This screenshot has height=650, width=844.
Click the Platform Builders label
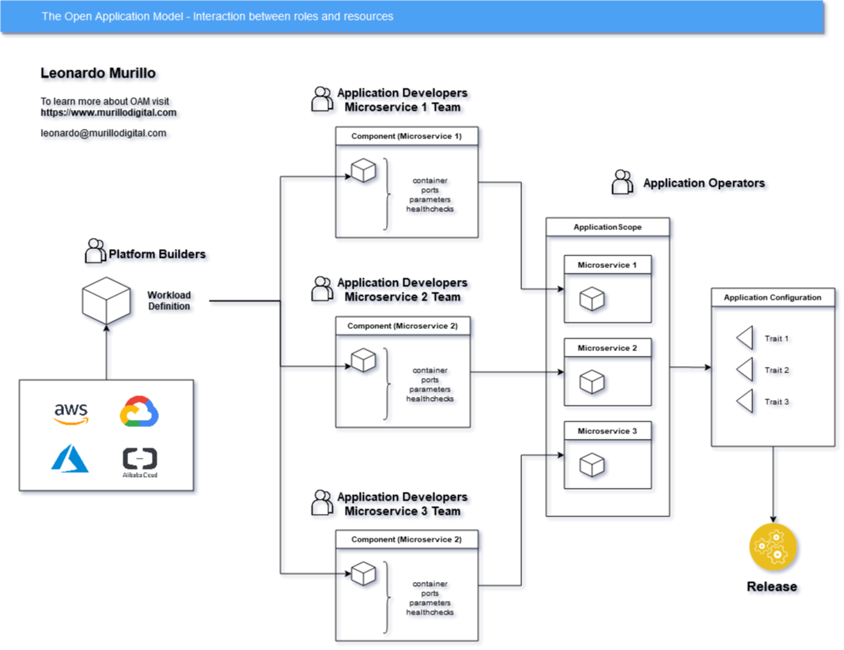(x=157, y=254)
